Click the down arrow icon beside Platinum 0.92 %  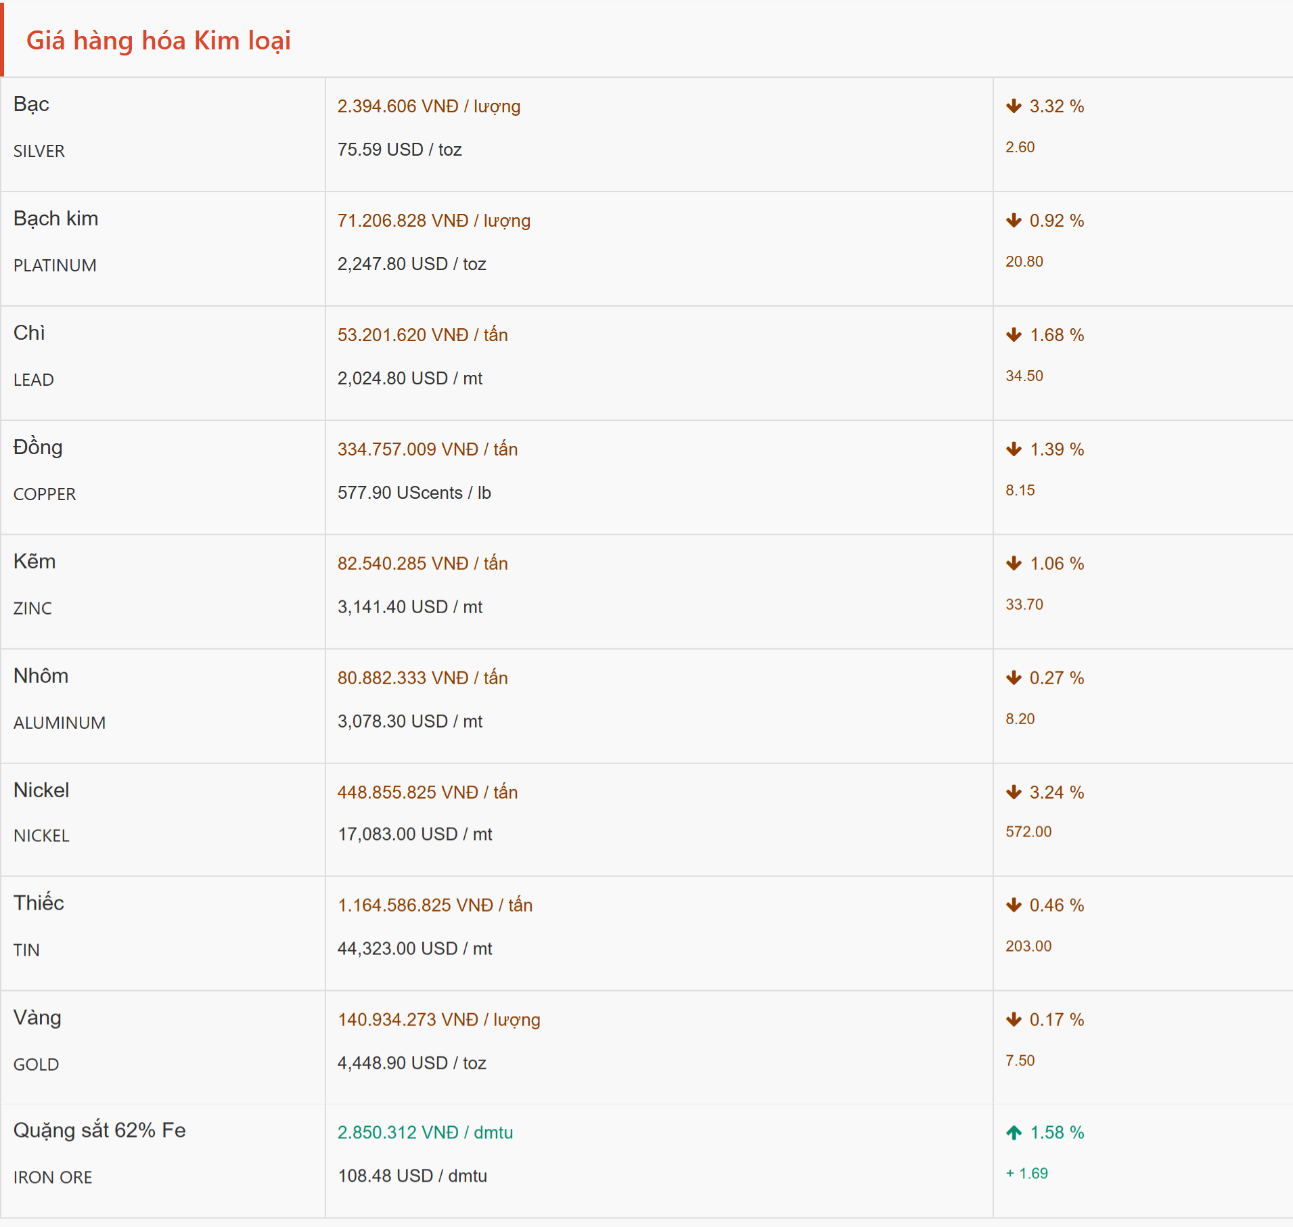(1013, 221)
